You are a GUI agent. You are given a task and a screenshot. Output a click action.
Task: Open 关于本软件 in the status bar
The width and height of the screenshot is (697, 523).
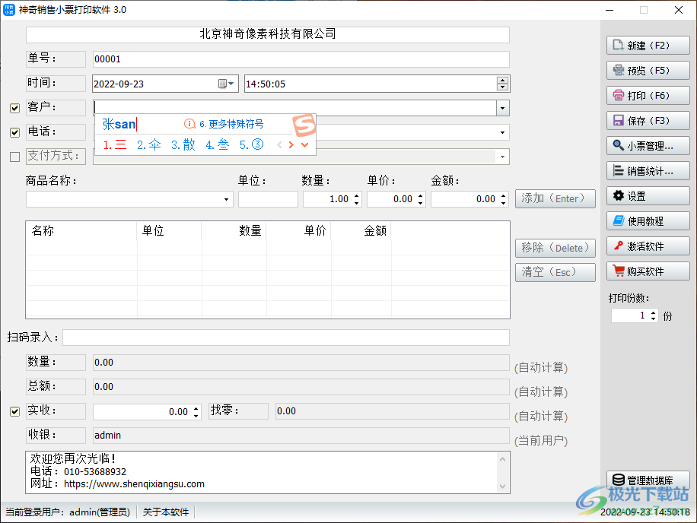[166, 512]
